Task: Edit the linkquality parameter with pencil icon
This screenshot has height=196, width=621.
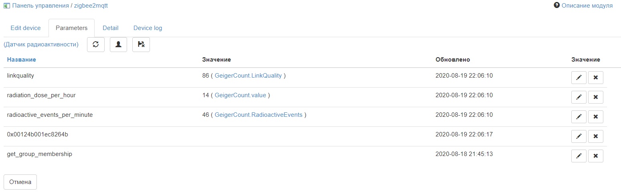Action: point(579,78)
